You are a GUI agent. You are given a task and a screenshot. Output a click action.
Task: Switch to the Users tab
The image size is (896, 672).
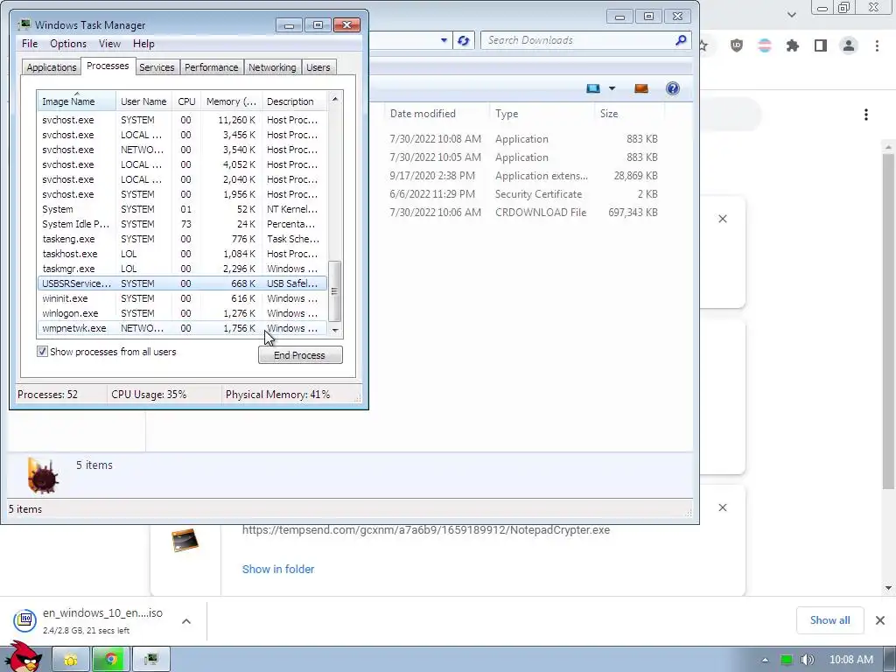point(318,67)
